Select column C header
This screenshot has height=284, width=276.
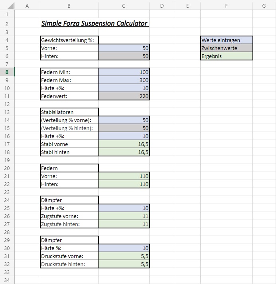point(124,6)
